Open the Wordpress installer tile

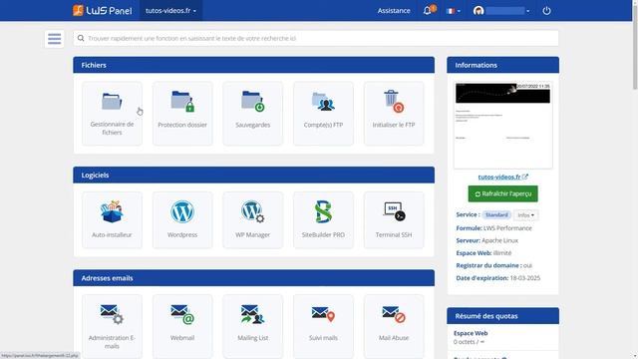click(182, 219)
